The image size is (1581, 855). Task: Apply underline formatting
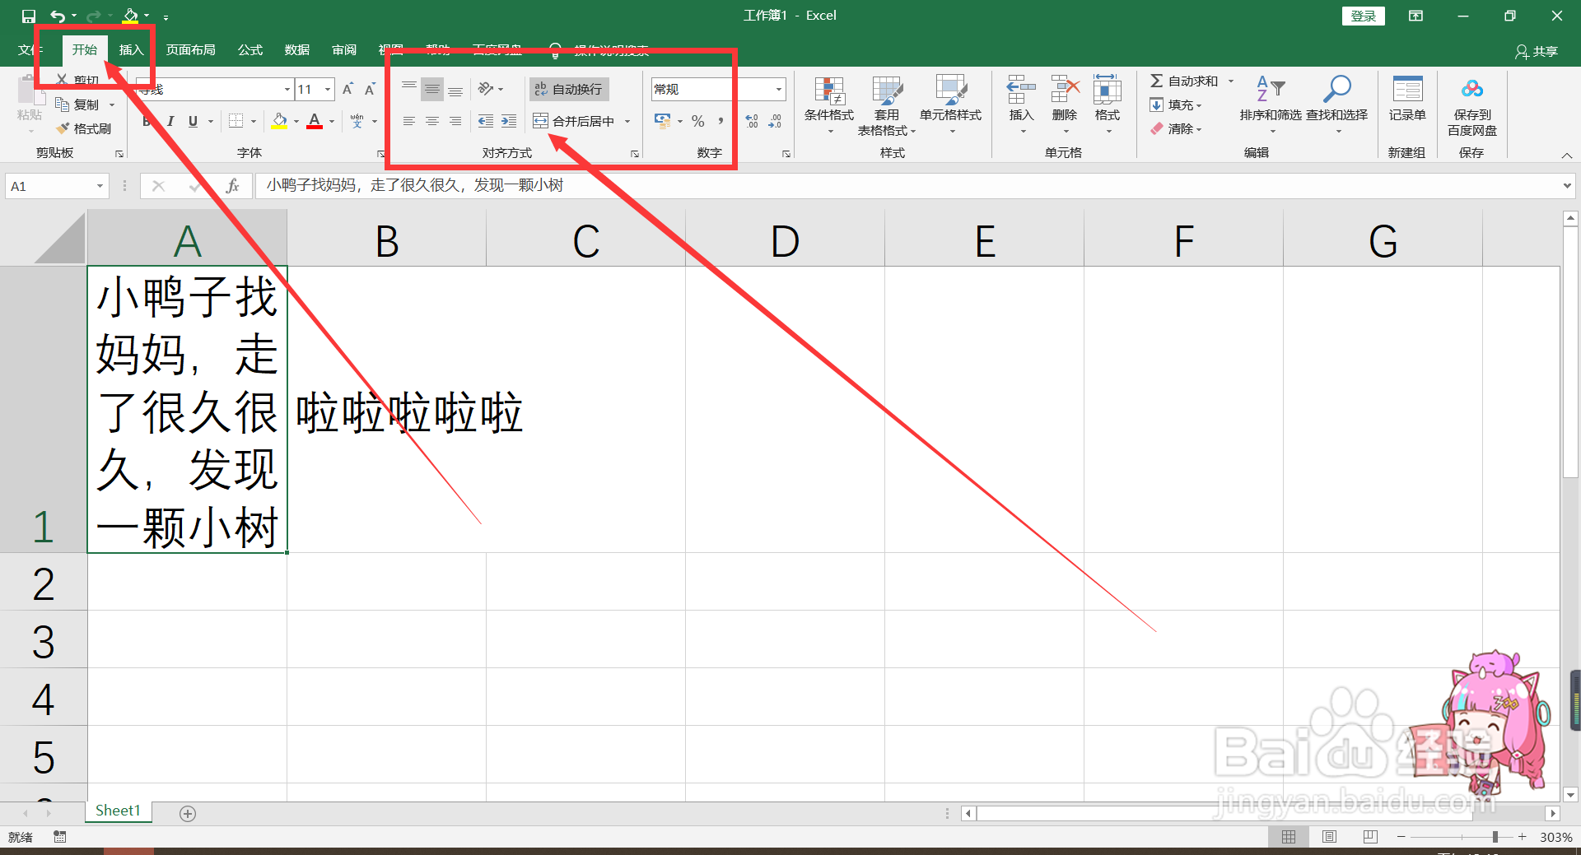point(191,121)
